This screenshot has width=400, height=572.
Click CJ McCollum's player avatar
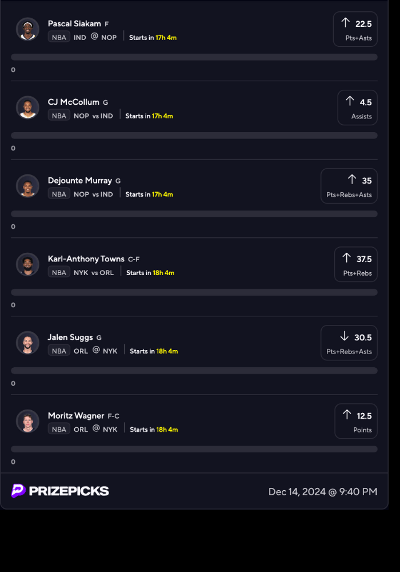point(27,108)
